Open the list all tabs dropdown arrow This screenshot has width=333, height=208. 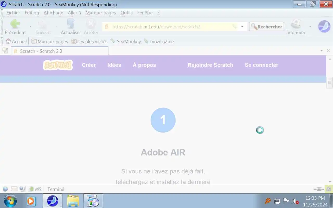tap(322, 51)
